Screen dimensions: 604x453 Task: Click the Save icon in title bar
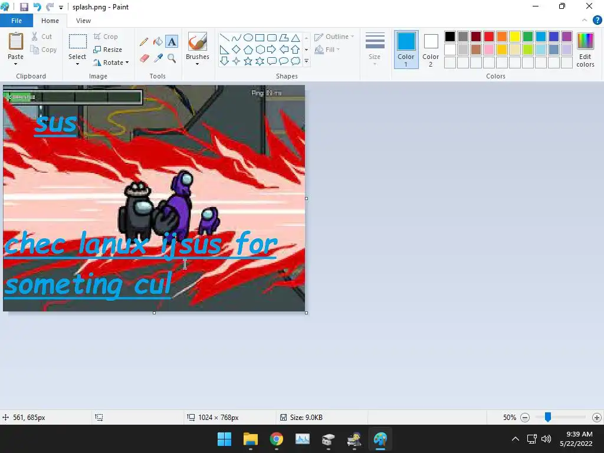pyautogui.click(x=24, y=7)
